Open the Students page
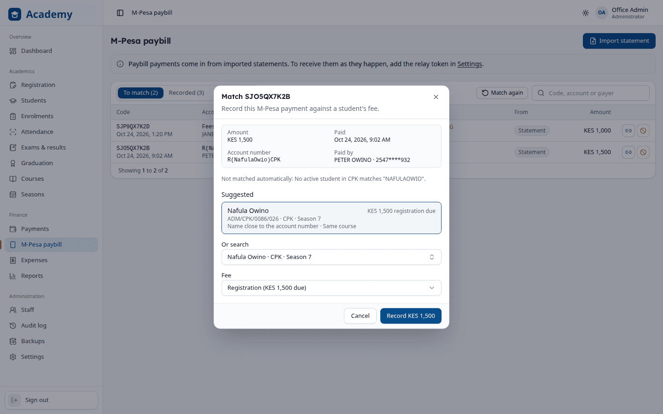 click(x=51, y=101)
